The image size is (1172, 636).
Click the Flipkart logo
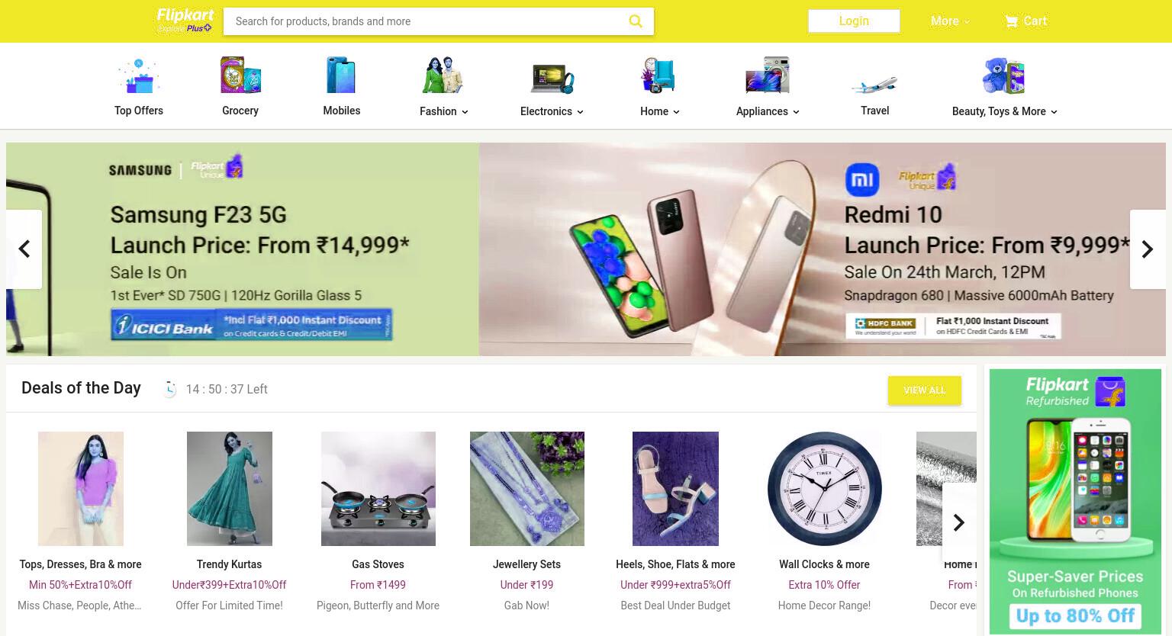coord(185,21)
